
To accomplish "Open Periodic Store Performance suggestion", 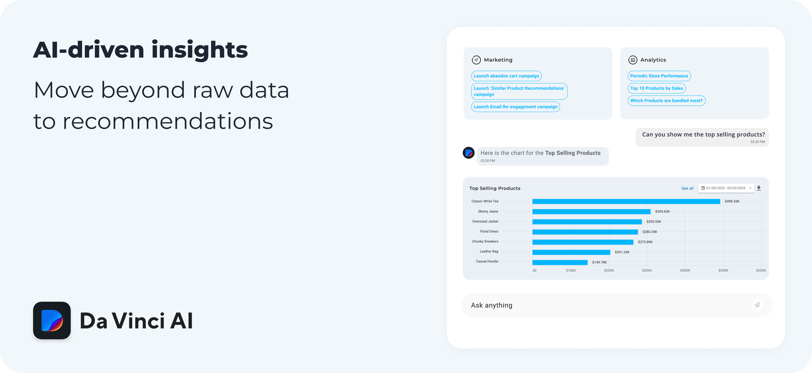I will point(659,76).
